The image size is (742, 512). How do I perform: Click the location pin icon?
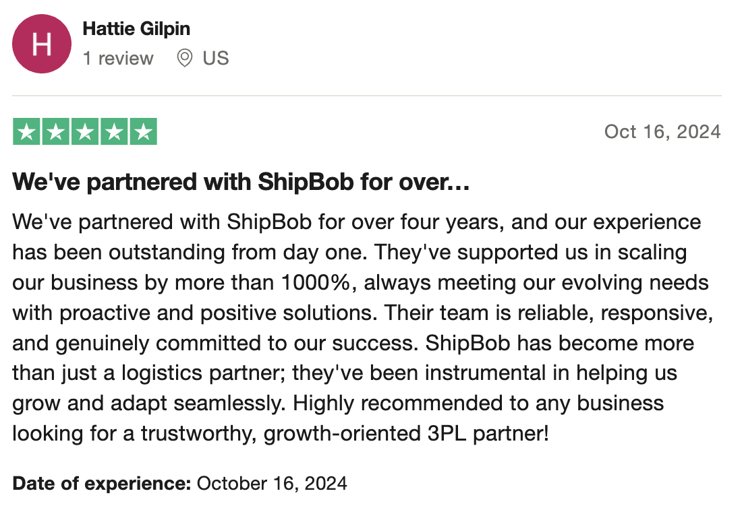click(x=185, y=58)
